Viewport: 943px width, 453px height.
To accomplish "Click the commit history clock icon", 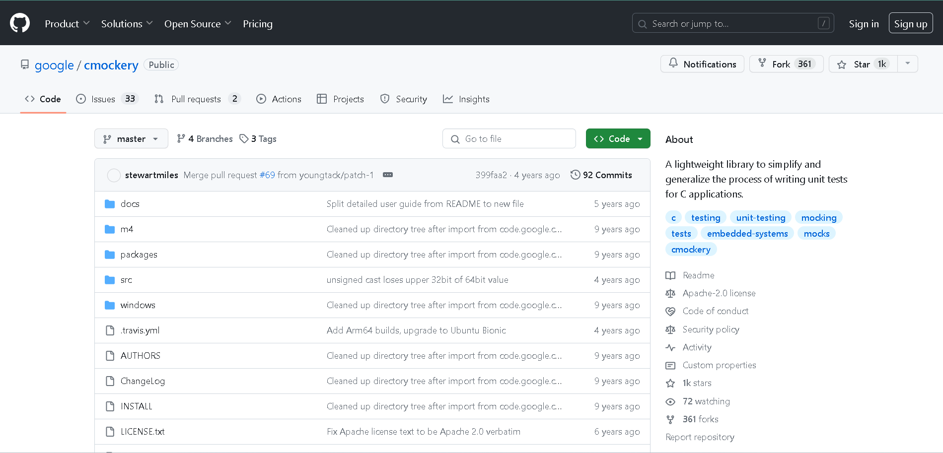I will [x=575, y=175].
